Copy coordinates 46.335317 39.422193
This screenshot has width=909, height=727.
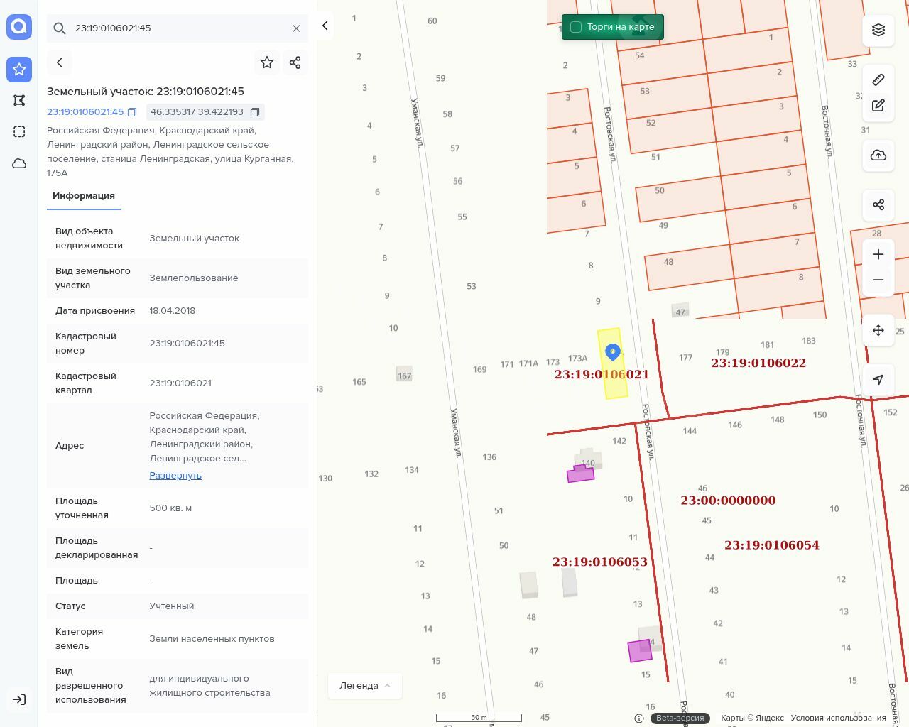[x=255, y=112]
